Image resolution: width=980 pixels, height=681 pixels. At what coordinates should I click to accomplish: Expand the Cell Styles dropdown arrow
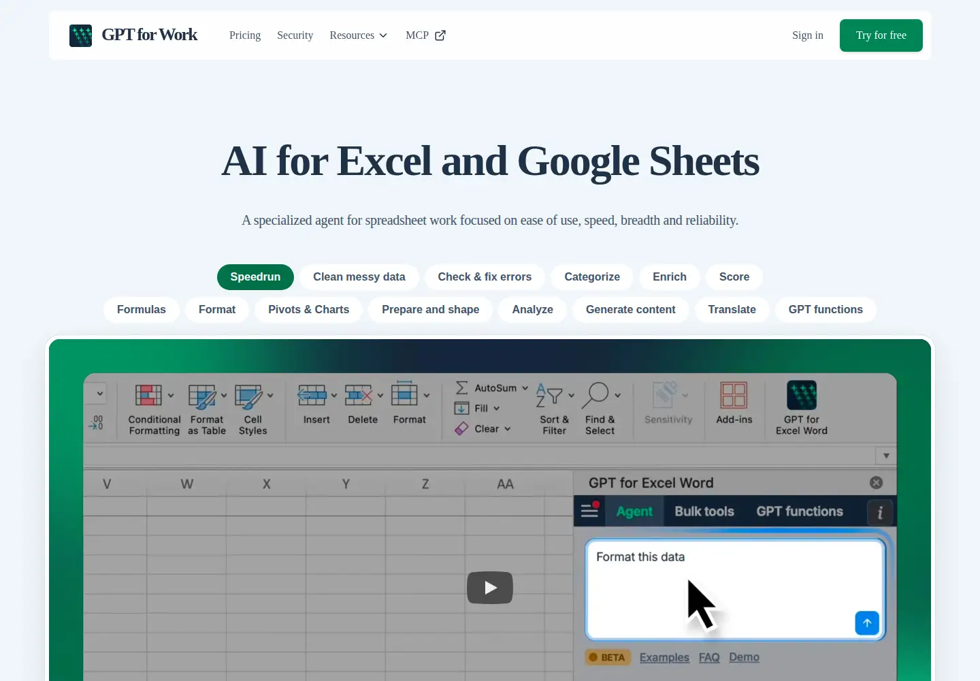point(270,395)
